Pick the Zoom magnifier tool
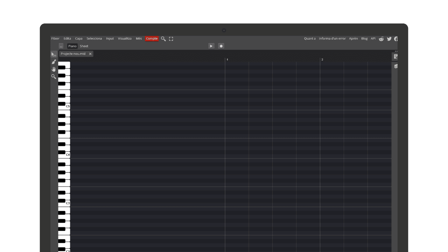The image size is (448, 252). pyautogui.click(x=54, y=76)
